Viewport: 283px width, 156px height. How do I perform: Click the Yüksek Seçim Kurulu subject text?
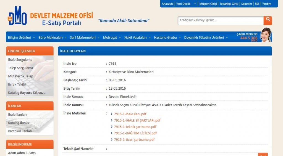[163, 105]
